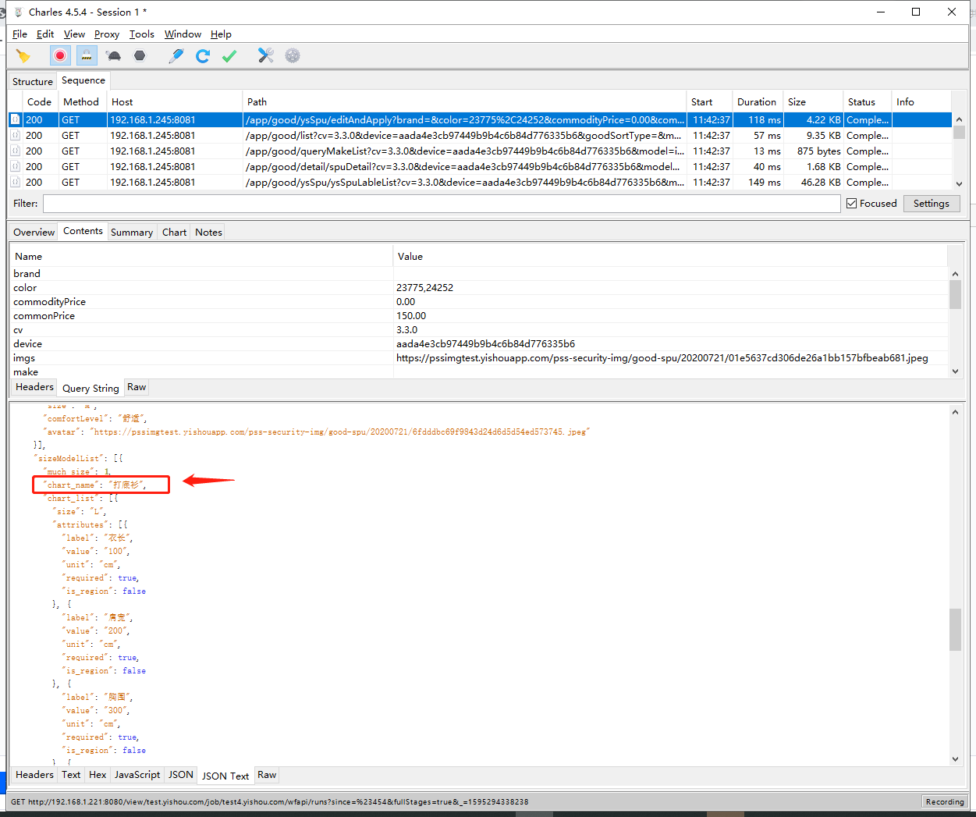Click document icon of editAndApply request row

point(15,119)
